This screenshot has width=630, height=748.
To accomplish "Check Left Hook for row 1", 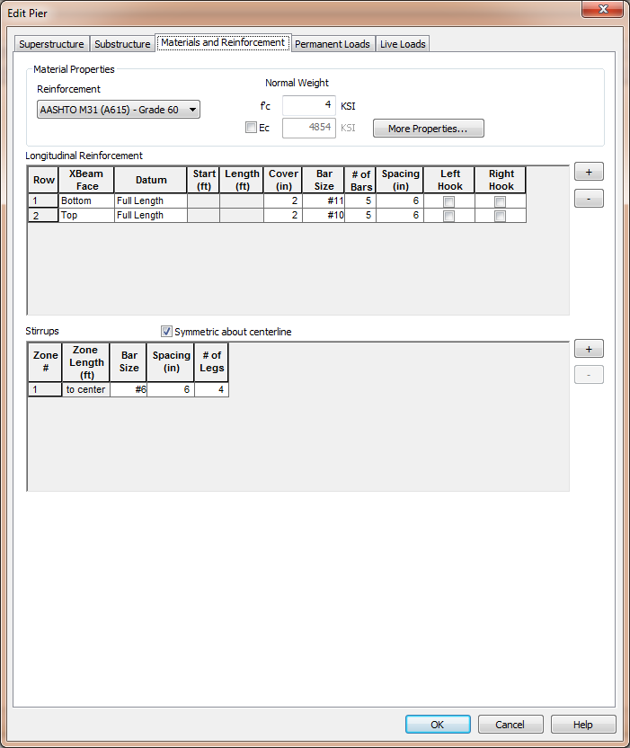I will (449, 201).
